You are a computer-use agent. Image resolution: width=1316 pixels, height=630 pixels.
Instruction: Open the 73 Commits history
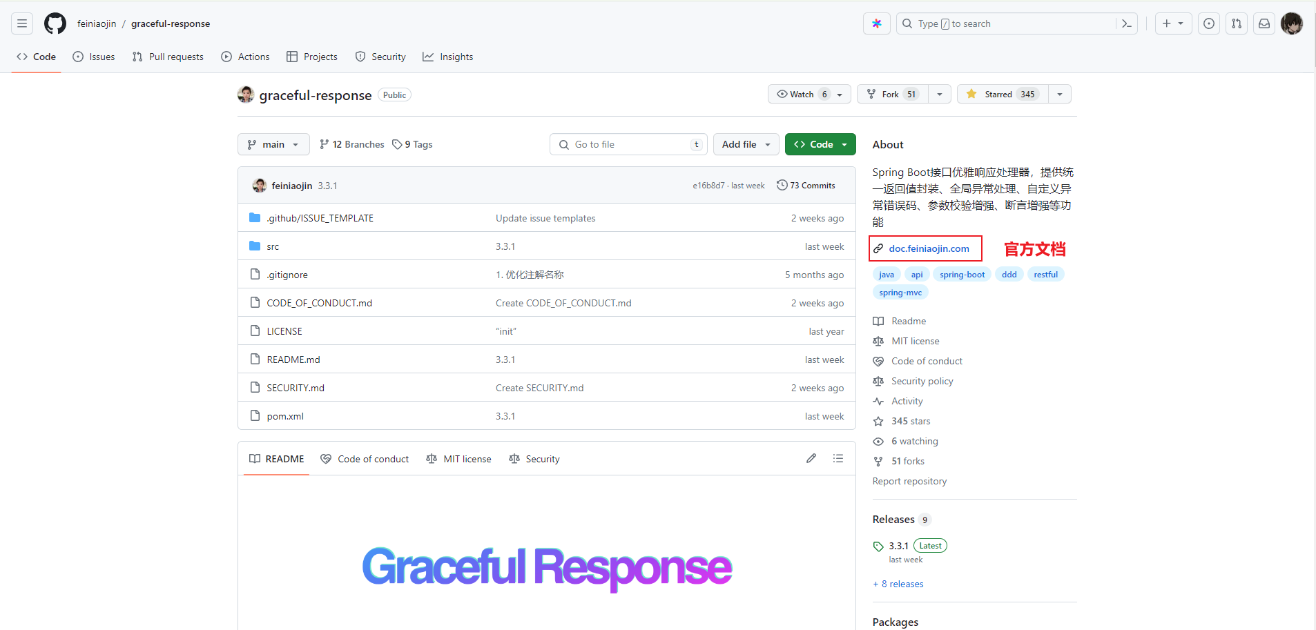pyautogui.click(x=806, y=185)
